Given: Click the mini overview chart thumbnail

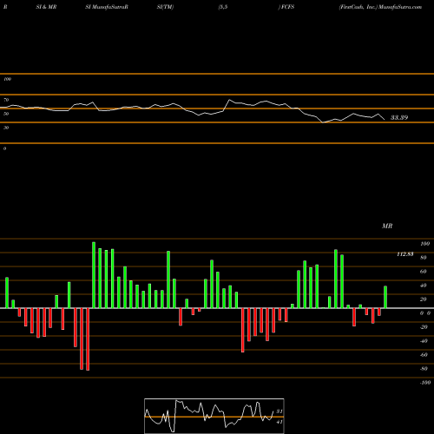Looking at the screenshot, I should point(214,416).
